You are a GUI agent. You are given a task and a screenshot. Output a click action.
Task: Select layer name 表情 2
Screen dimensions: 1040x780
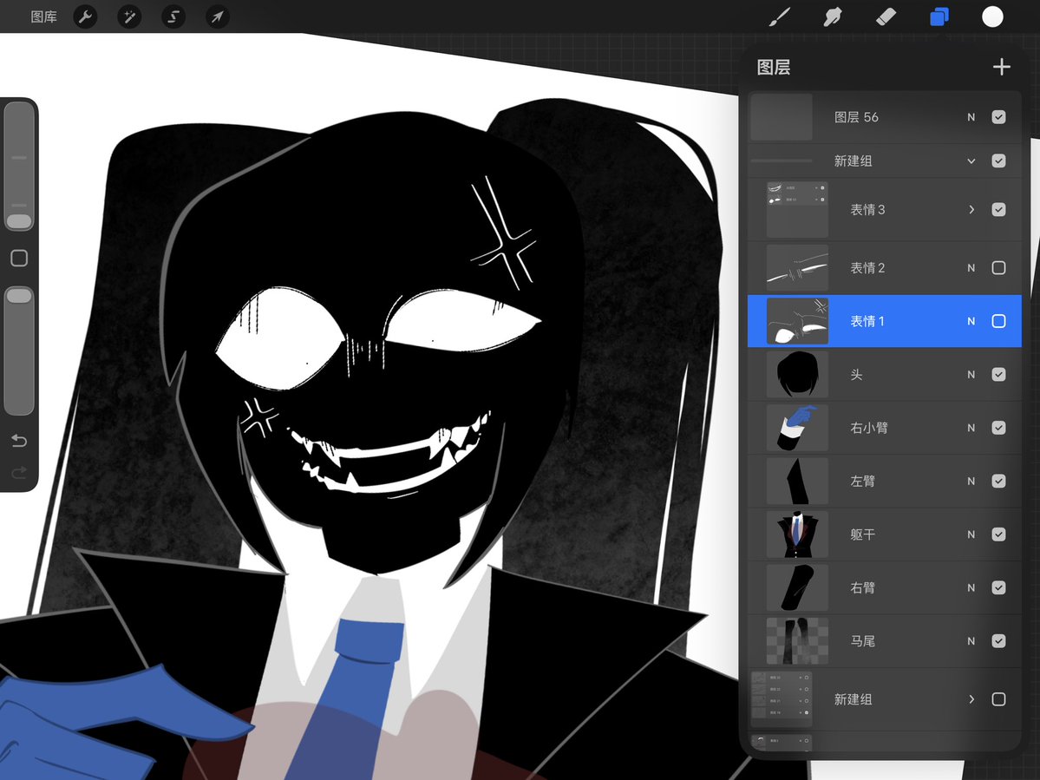[x=867, y=268]
